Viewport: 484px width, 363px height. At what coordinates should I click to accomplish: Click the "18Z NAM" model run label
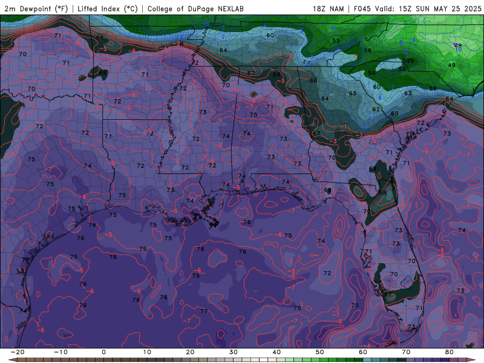tap(328, 8)
